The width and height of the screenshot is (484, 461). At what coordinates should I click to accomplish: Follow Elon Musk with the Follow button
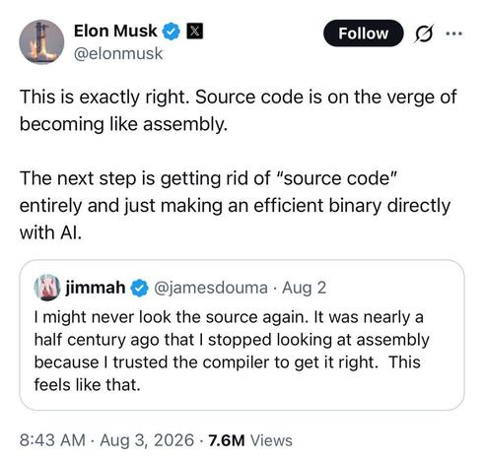pos(364,33)
